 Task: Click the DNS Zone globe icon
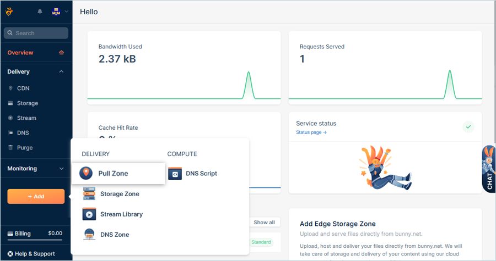pyautogui.click(x=89, y=234)
